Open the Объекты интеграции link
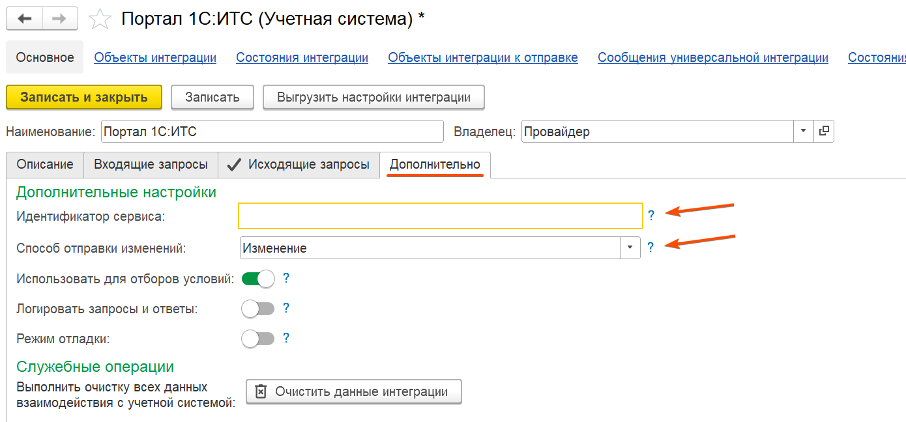Screen dimensions: 906x422 (x=155, y=57)
